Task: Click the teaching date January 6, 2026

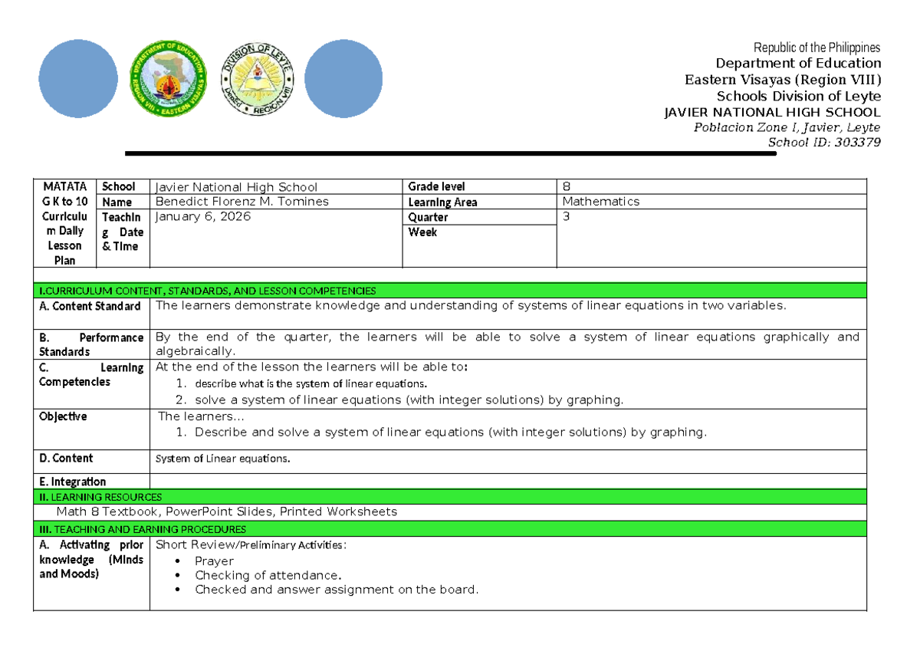Action: click(203, 217)
